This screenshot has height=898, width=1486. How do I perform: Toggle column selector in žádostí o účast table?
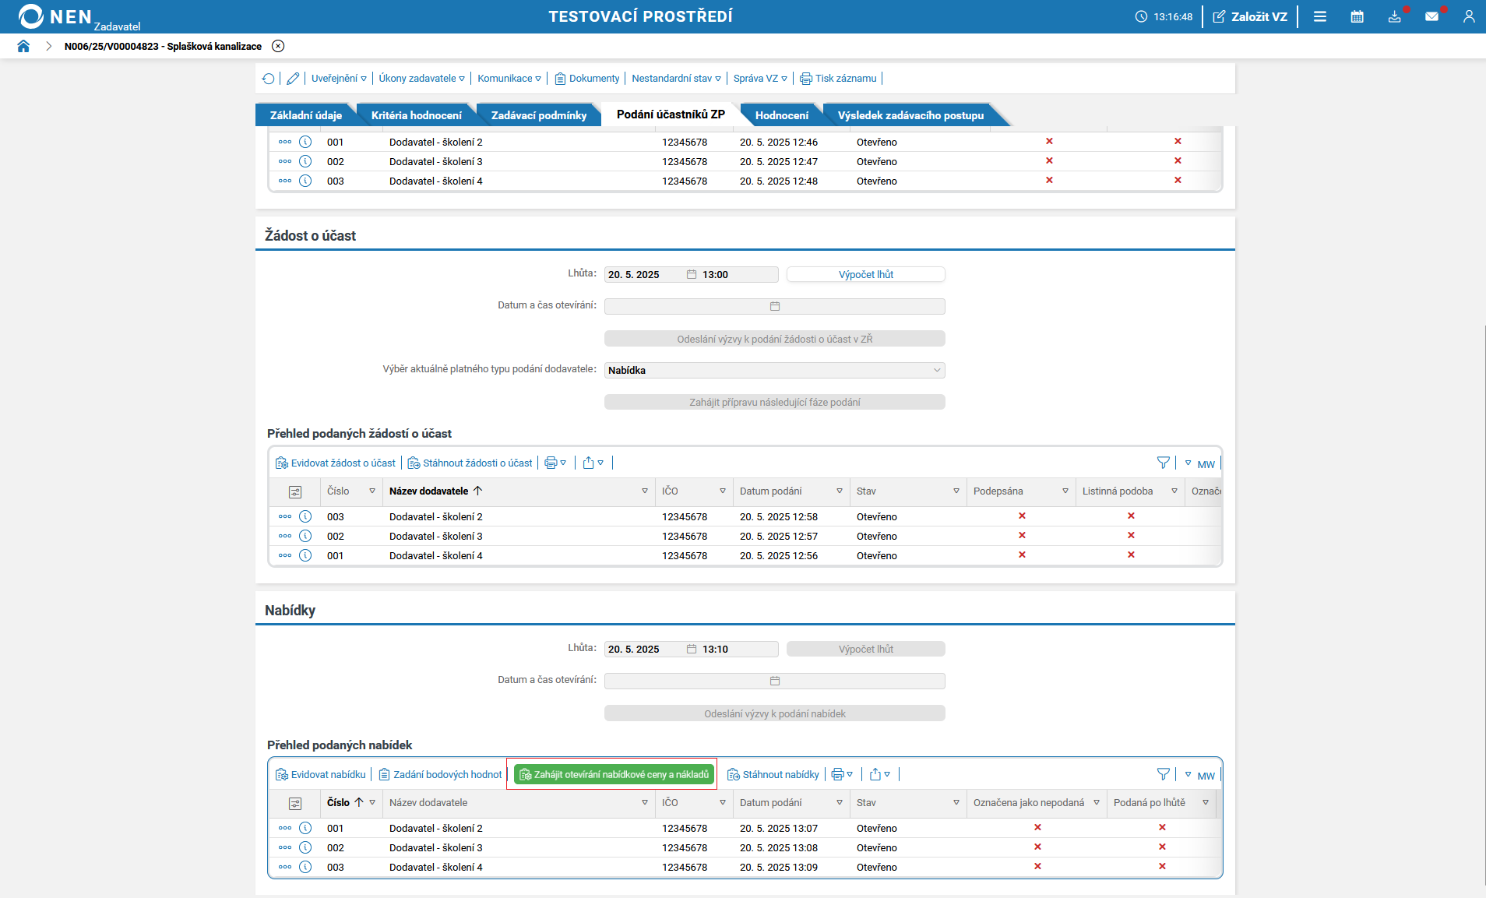click(295, 491)
